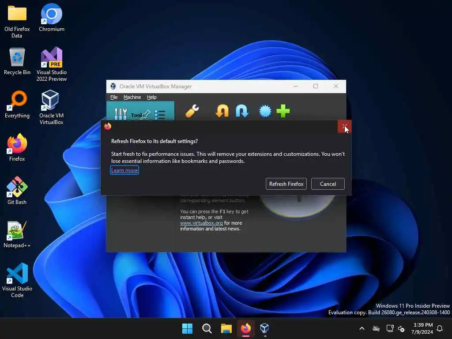Maximize the VirtualBox Manager window
452x339 pixels.
316,86
